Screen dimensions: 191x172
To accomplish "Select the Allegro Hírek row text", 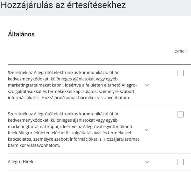I will click(20, 162).
